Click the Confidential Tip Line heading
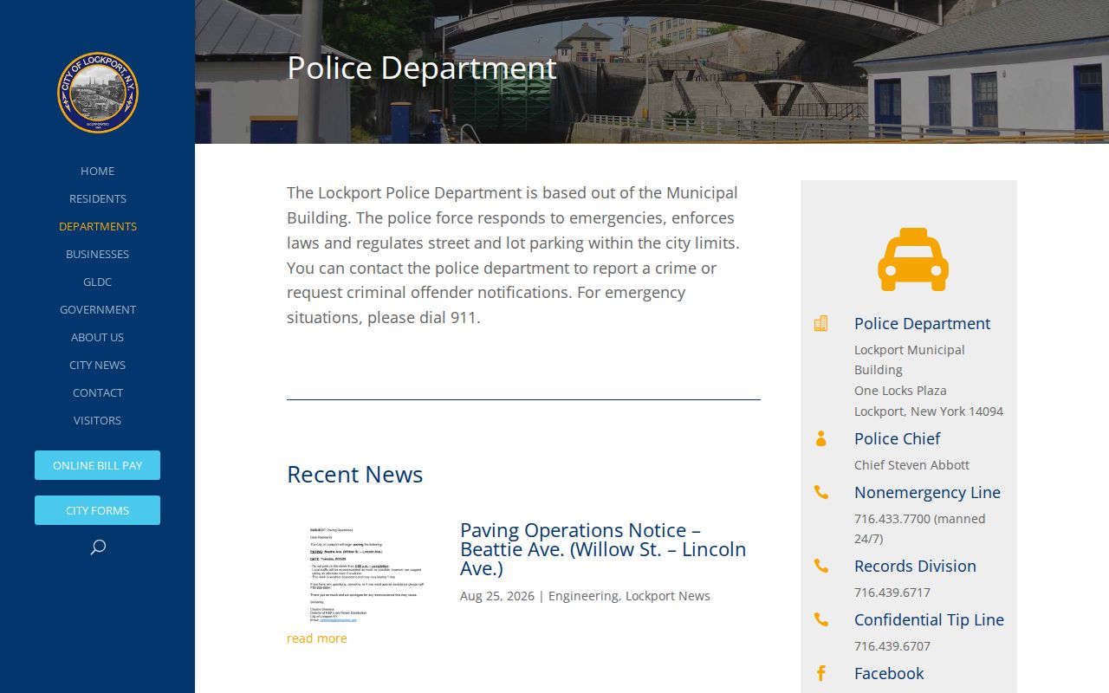Image resolution: width=1109 pixels, height=693 pixels. click(929, 619)
